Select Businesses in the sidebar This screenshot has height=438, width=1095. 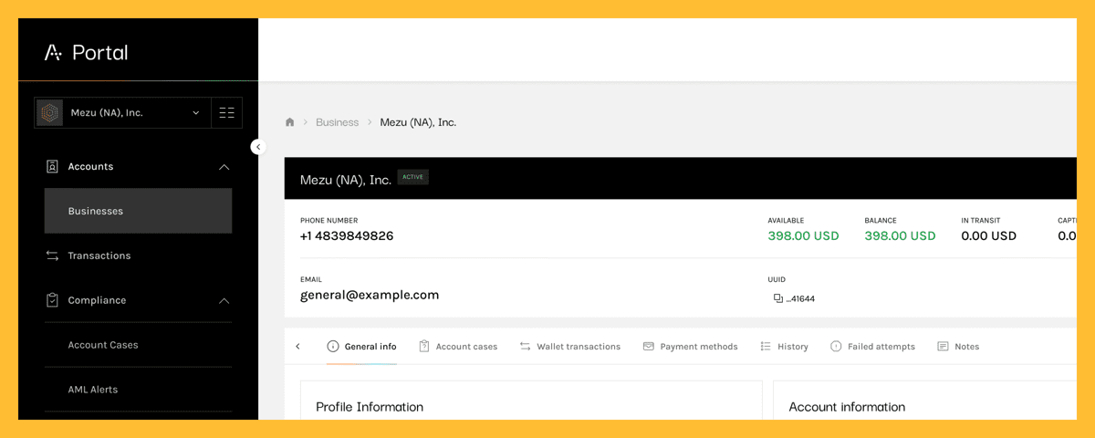(x=138, y=211)
